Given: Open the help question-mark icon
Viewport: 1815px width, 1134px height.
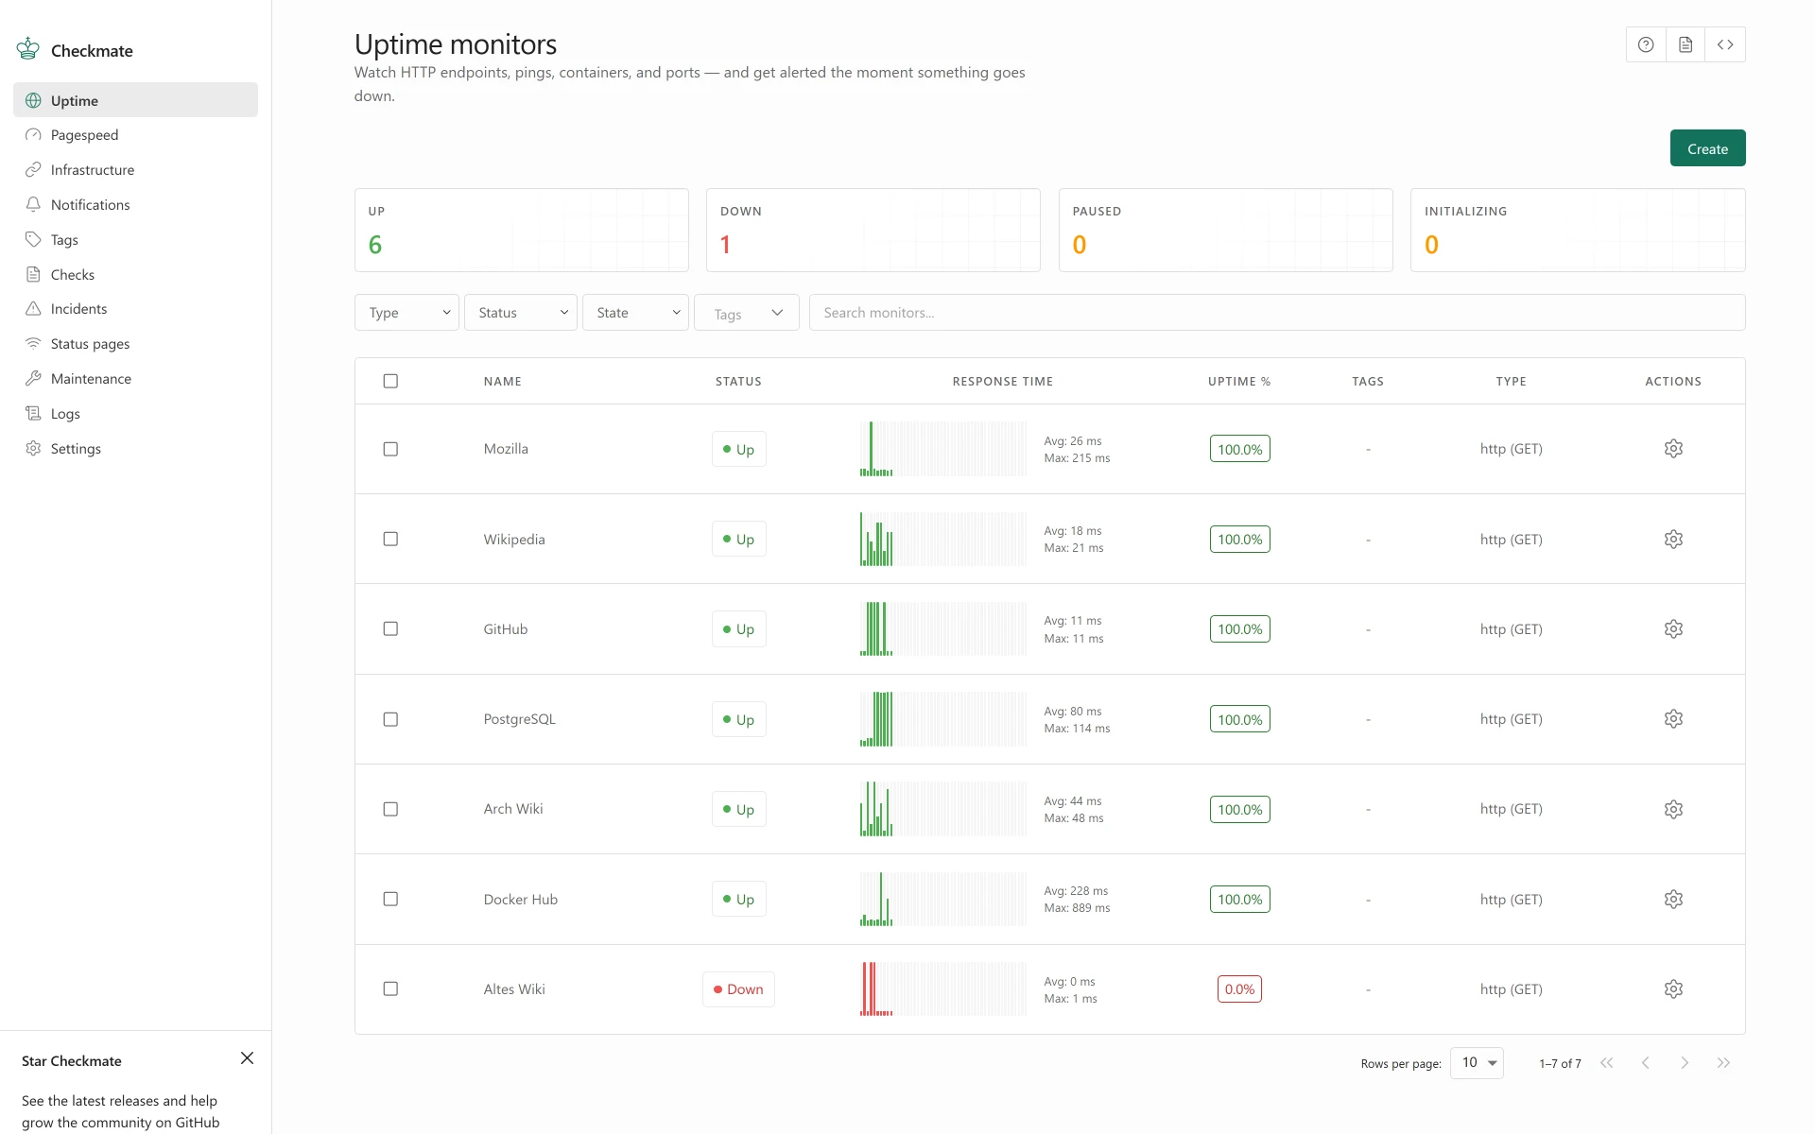Looking at the screenshot, I should (1646, 44).
